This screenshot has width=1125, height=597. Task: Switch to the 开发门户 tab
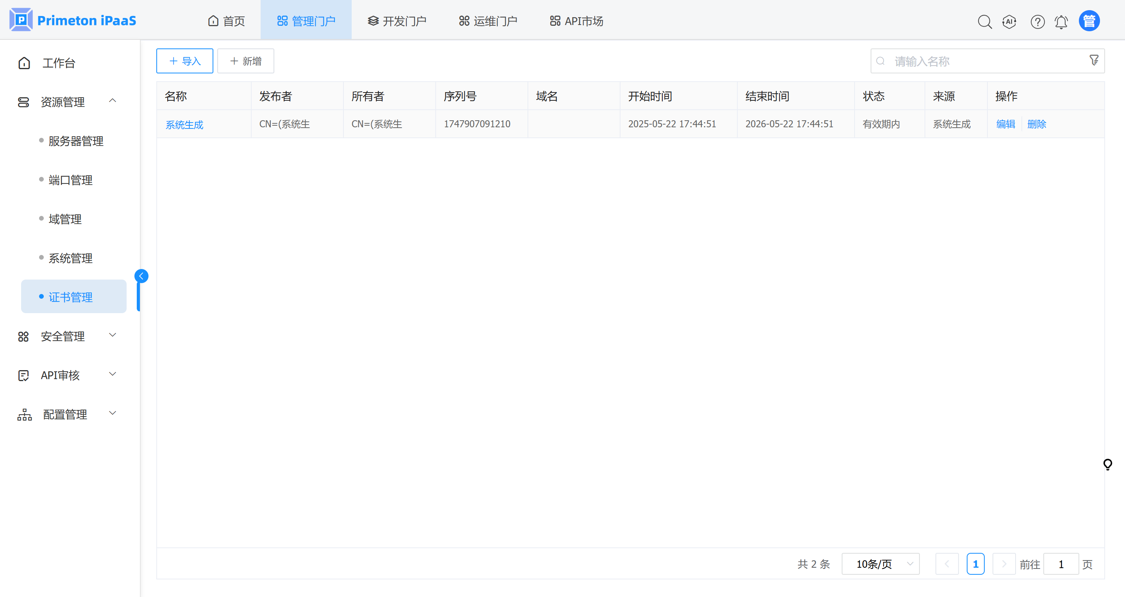pyautogui.click(x=397, y=21)
